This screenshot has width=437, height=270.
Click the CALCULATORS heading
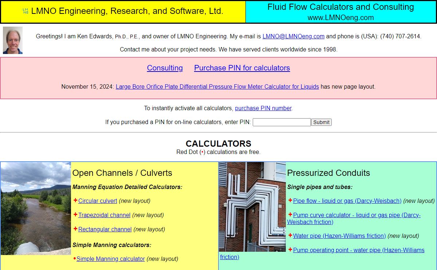(x=219, y=144)
